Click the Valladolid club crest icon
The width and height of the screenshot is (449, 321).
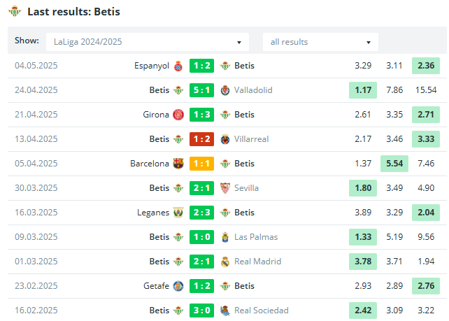tap(225, 90)
